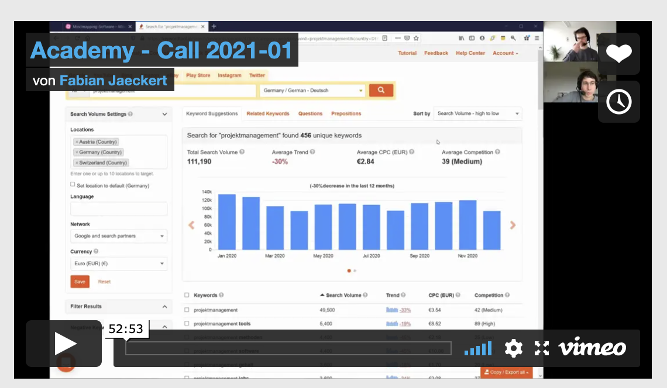Add video to Watch Later with clock icon
Screen dimensions: 667x388
click(x=618, y=102)
